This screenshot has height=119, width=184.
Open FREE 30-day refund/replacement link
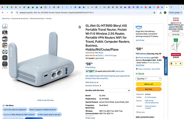[x=152, y=101]
